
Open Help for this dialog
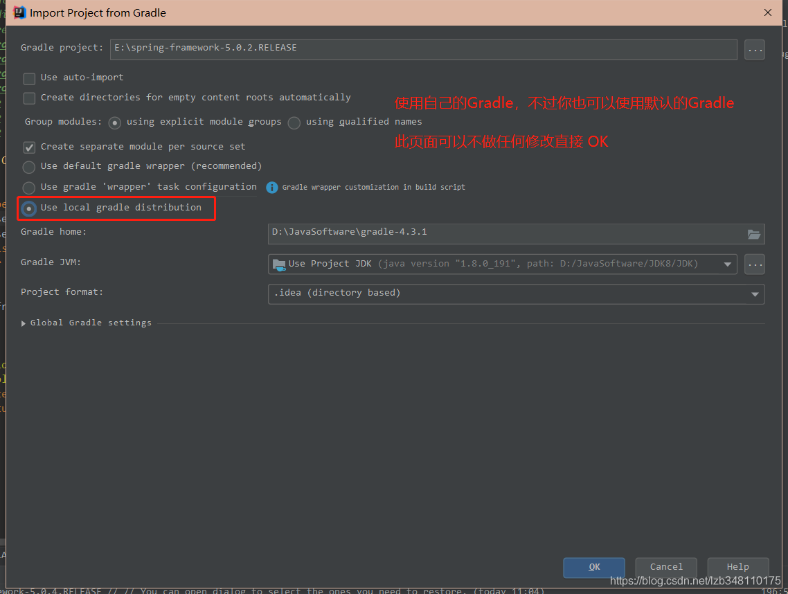pos(737,568)
